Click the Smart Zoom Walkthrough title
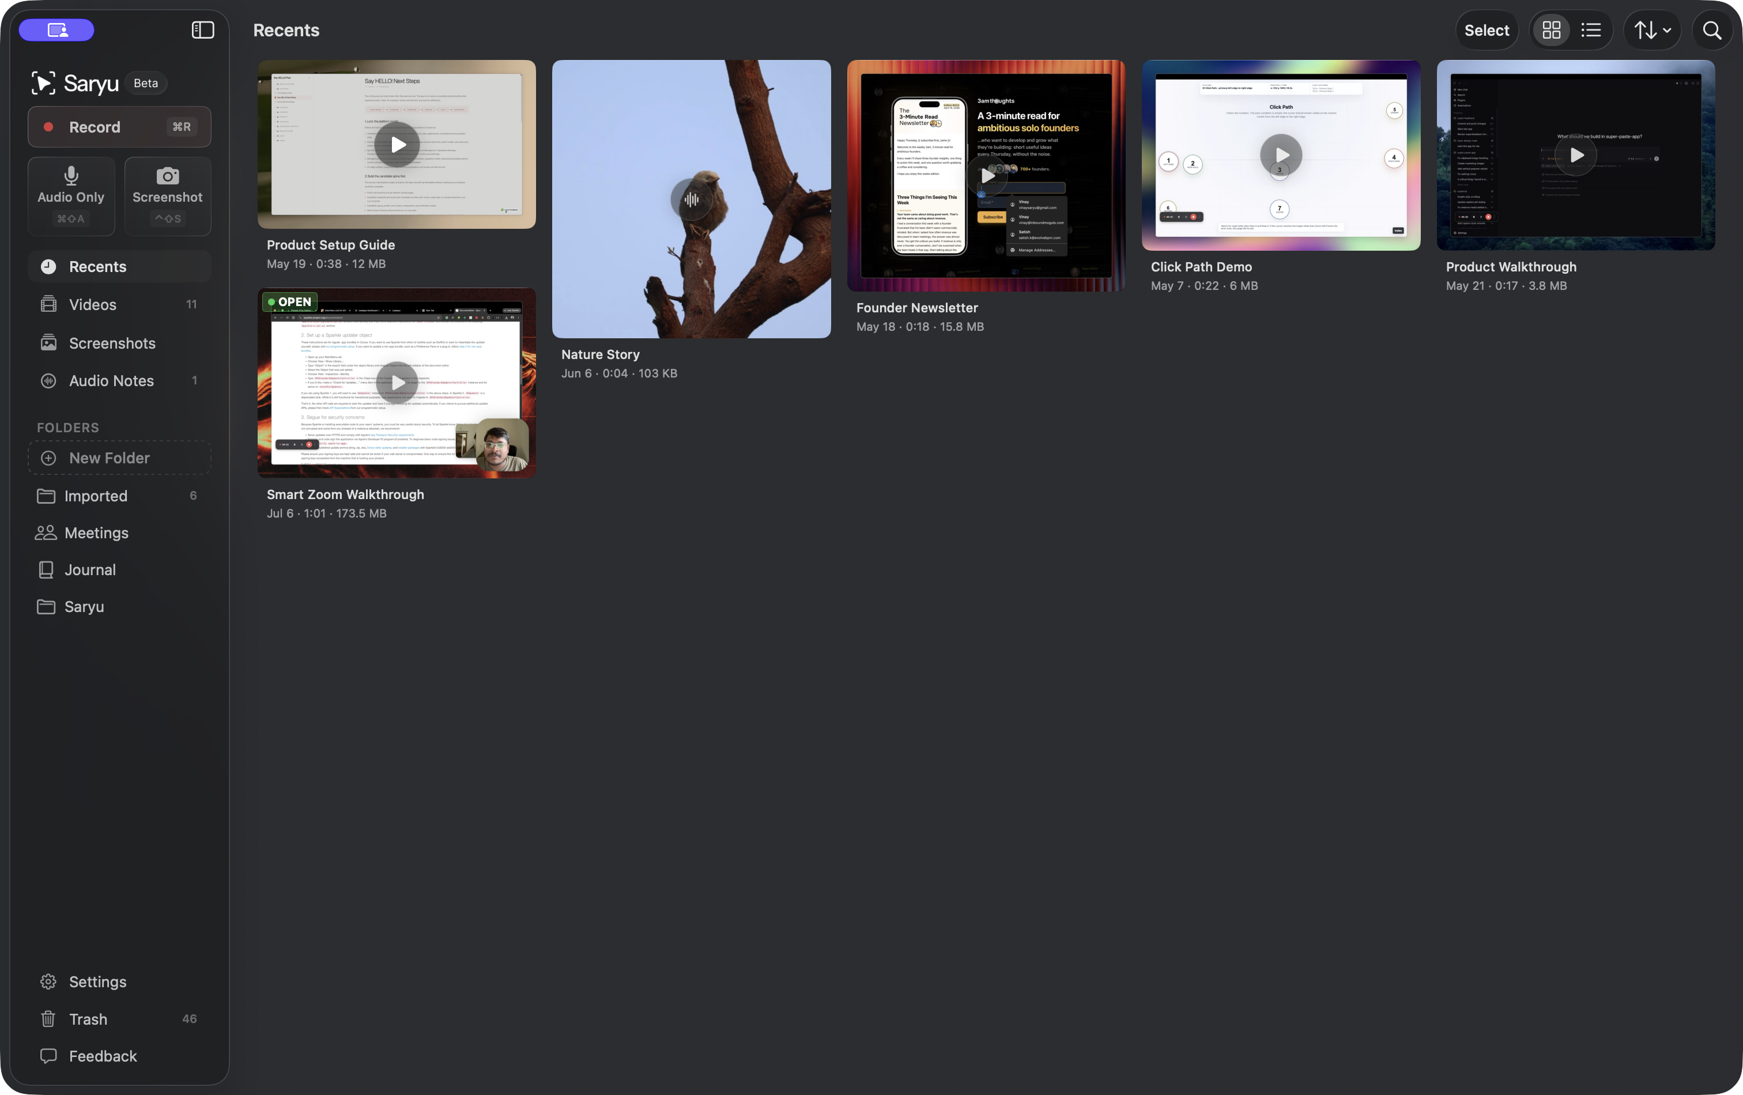The width and height of the screenshot is (1743, 1095). point(345,494)
